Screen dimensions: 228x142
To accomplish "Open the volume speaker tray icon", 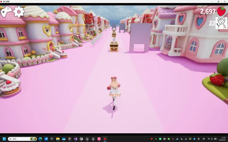I will (x=212, y=139).
